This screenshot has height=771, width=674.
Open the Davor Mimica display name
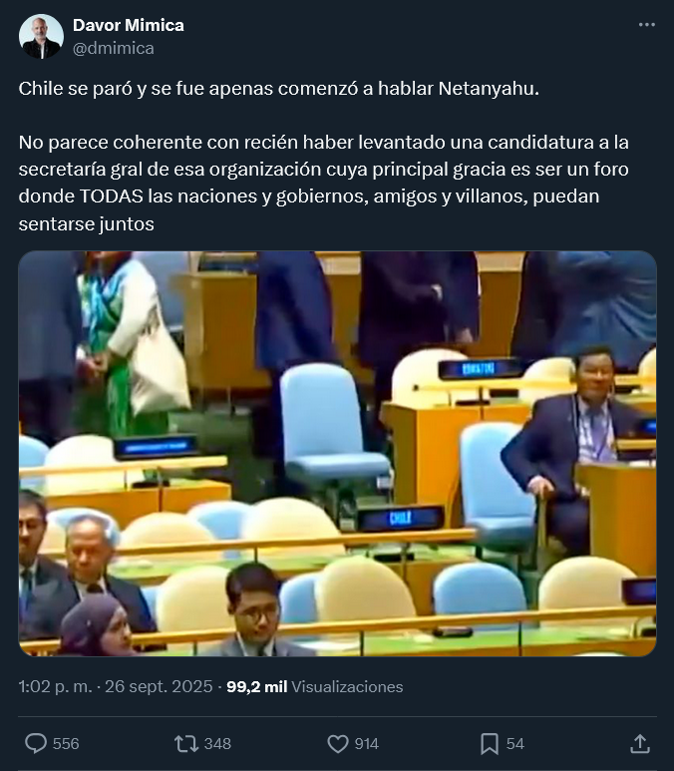(x=129, y=25)
